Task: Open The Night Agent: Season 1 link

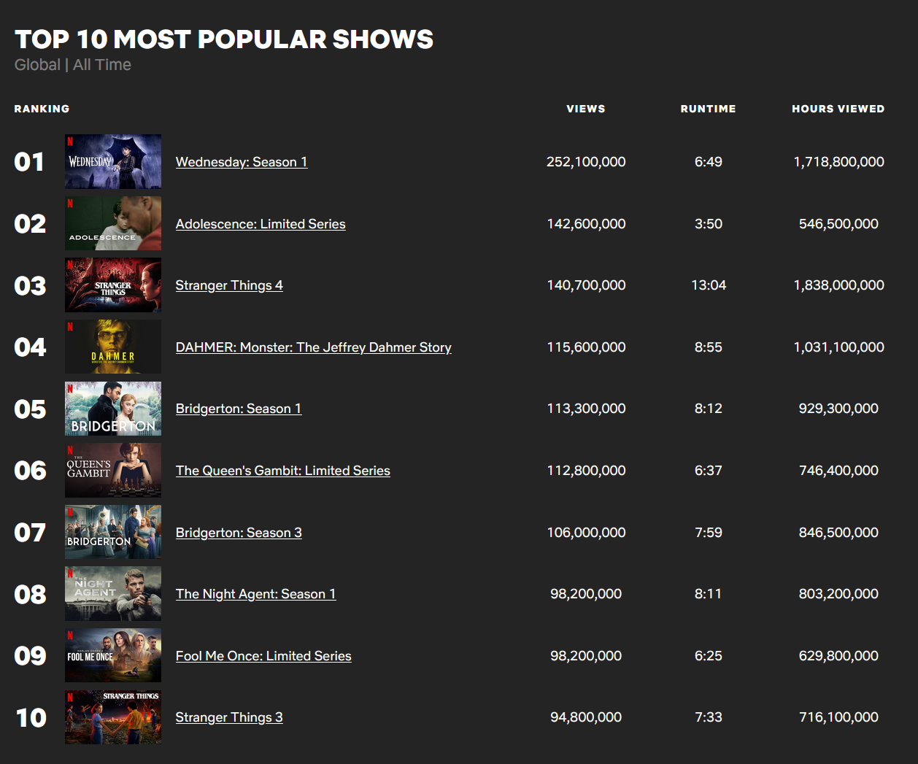Action: click(x=256, y=594)
